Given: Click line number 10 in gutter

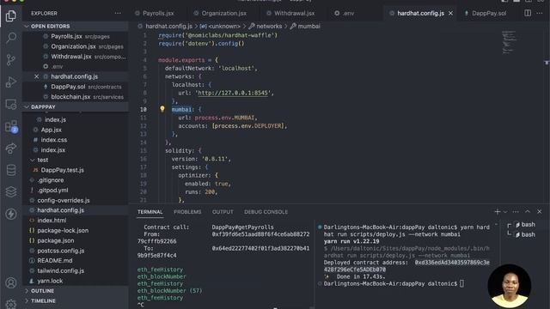Looking at the screenshot, I should pyautogui.click(x=144, y=109).
